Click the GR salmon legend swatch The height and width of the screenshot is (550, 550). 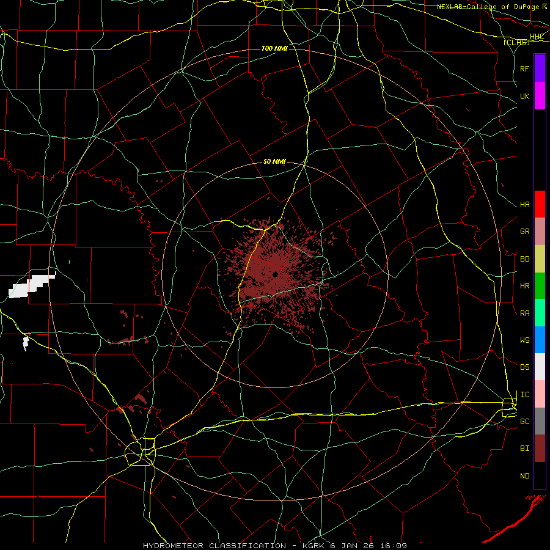tap(540, 232)
